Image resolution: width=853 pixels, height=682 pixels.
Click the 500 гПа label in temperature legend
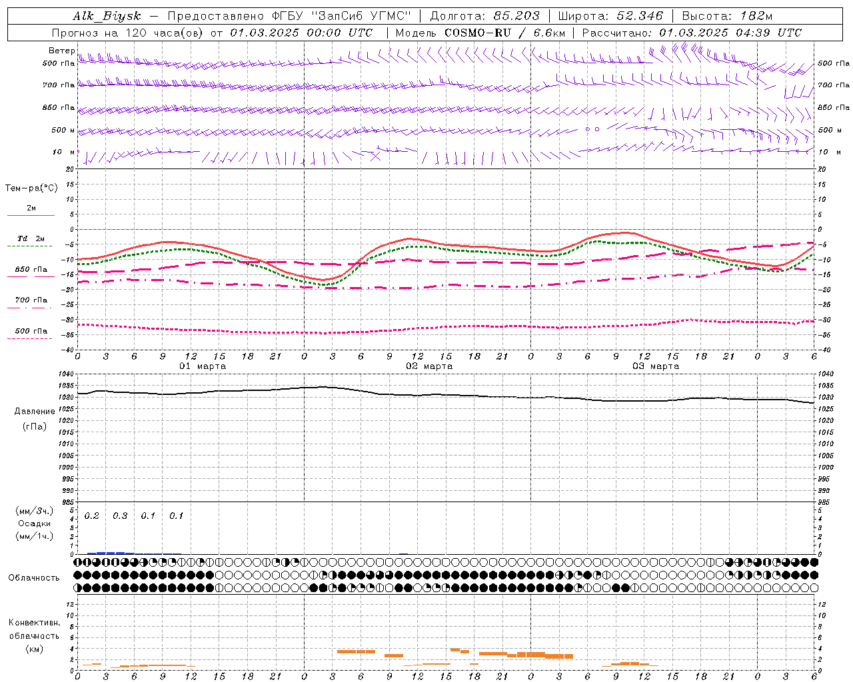tap(31, 330)
